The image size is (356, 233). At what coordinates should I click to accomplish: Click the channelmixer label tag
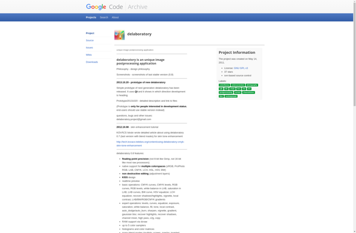(x=249, y=92)
